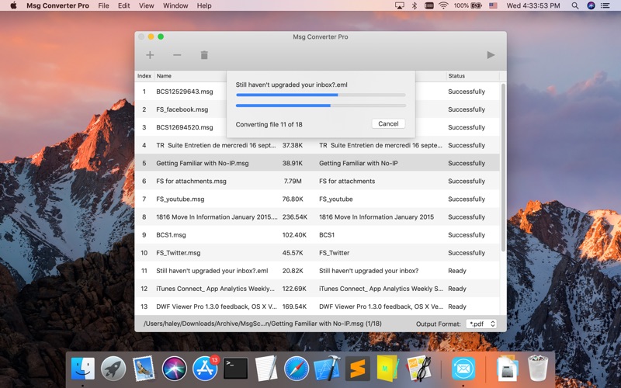This screenshot has height=388, width=621.
Task: Open Sublime Text from the Dock
Action: click(358, 369)
